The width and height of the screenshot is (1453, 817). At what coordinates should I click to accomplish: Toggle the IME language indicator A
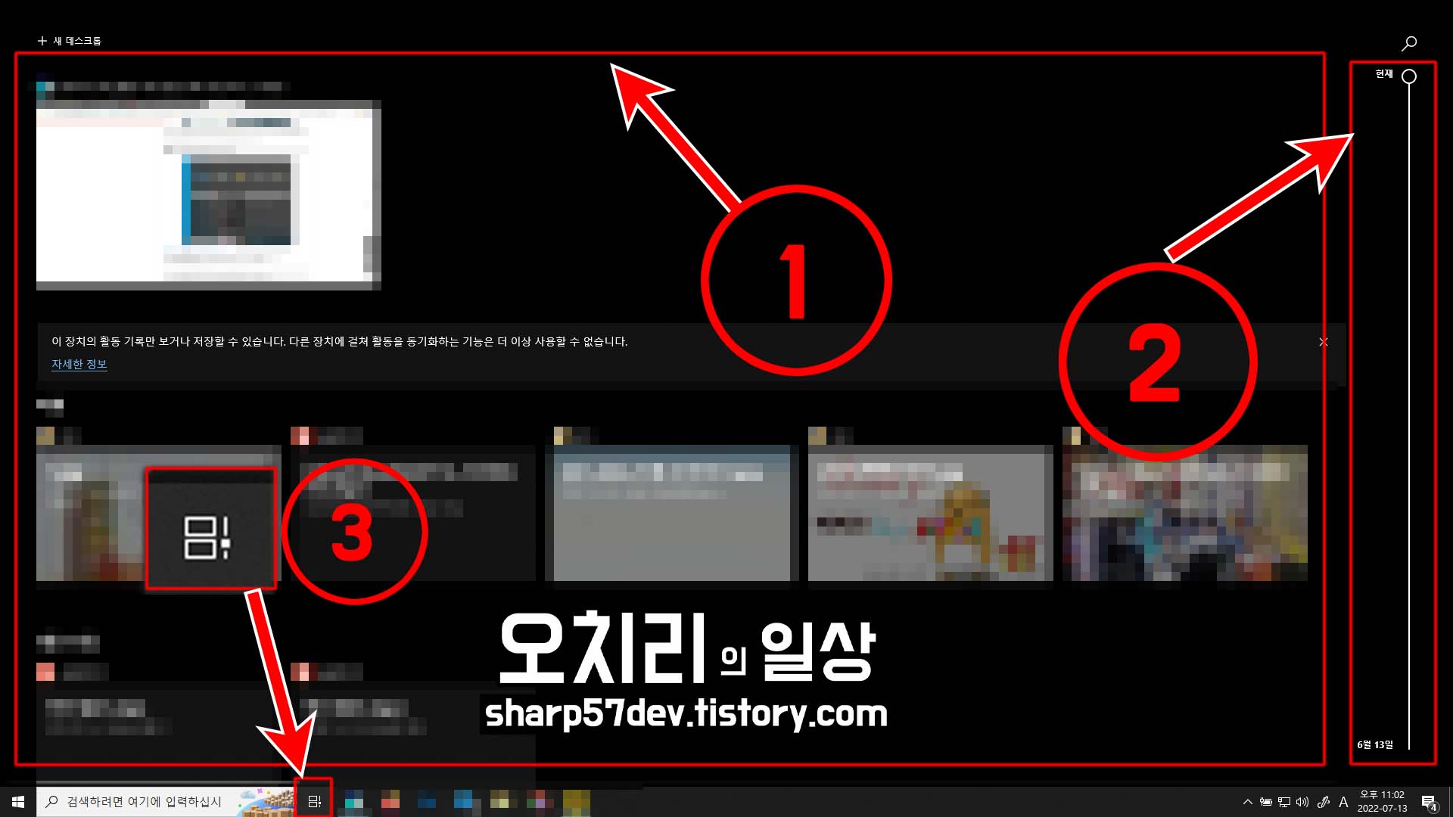coord(1343,802)
